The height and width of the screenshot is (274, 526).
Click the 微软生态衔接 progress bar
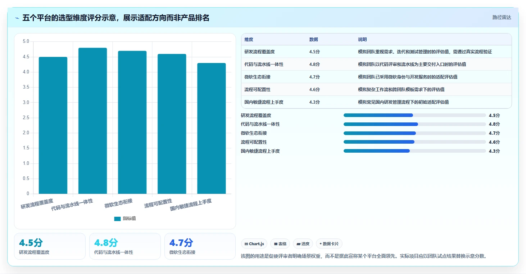414,133
